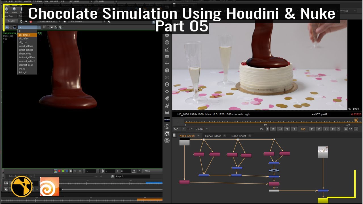Click the refresh render icon beside Render

click(x=21, y=21)
